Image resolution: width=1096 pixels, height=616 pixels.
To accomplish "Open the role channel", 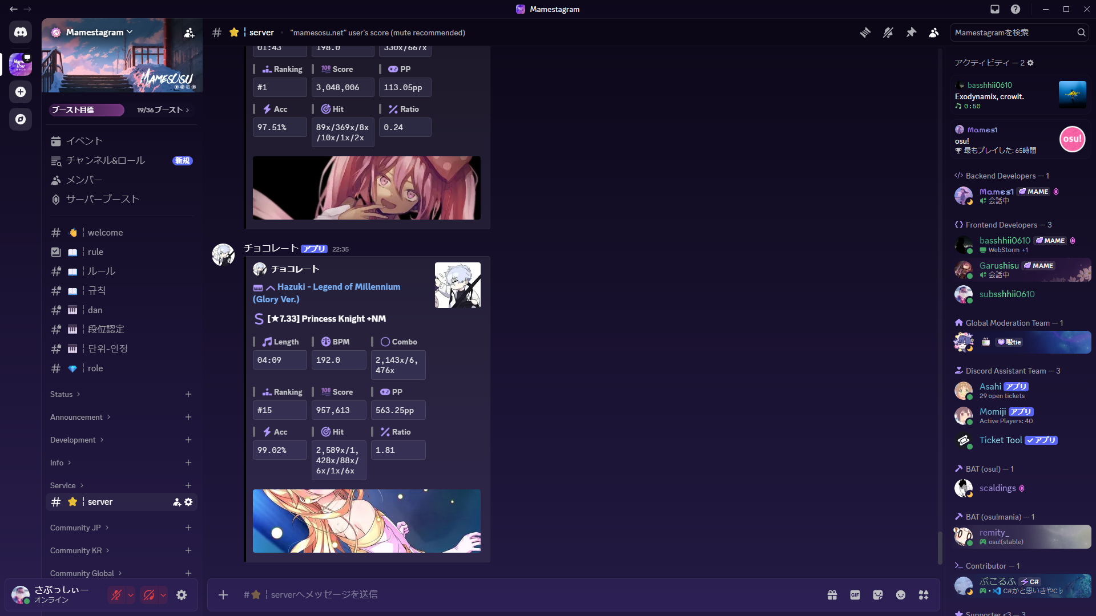I will (x=122, y=368).
